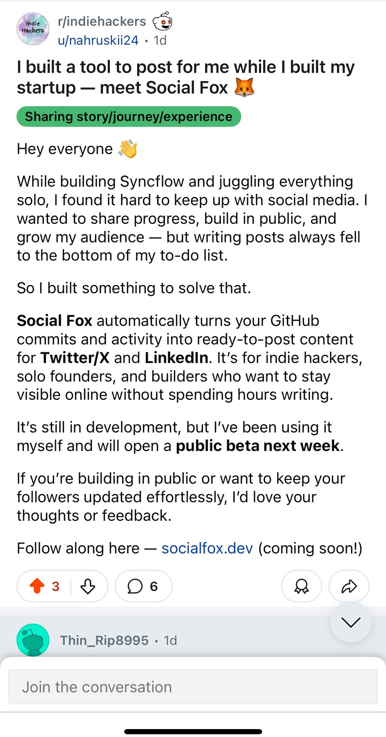386x737 pixels.
Task: Upvote the Social Fox post
Action: click(x=37, y=586)
